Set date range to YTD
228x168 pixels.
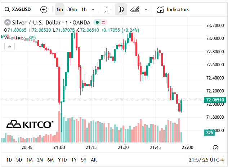[x=62, y=160]
